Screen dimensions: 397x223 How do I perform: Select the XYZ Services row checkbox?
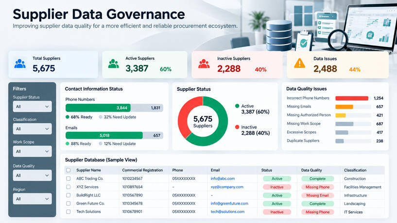pos(69,187)
